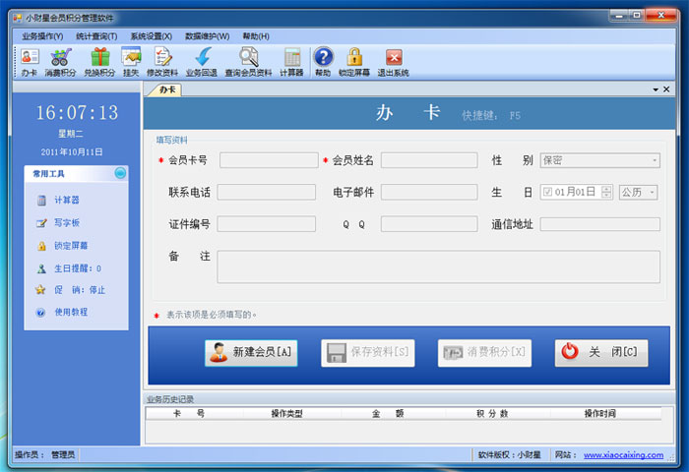689x472 pixels.
Task: Click the 办卡 toolbar icon
Action: coord(30,62)
